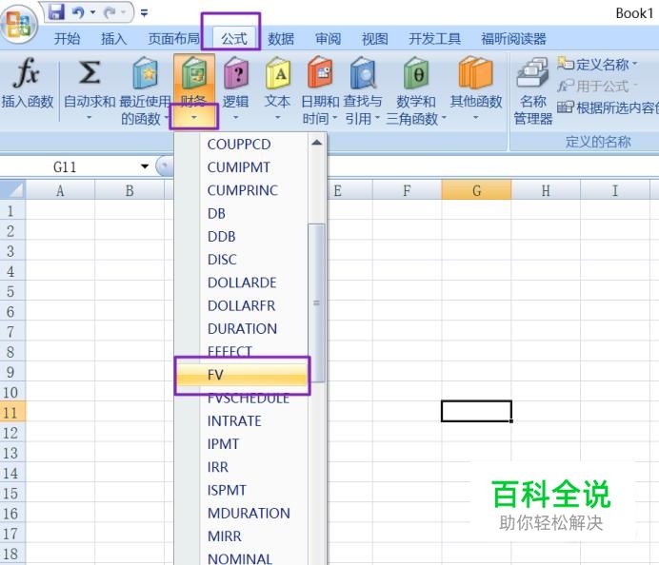Click the 插入函数 fx icon
659x565 pixels.
27,73
